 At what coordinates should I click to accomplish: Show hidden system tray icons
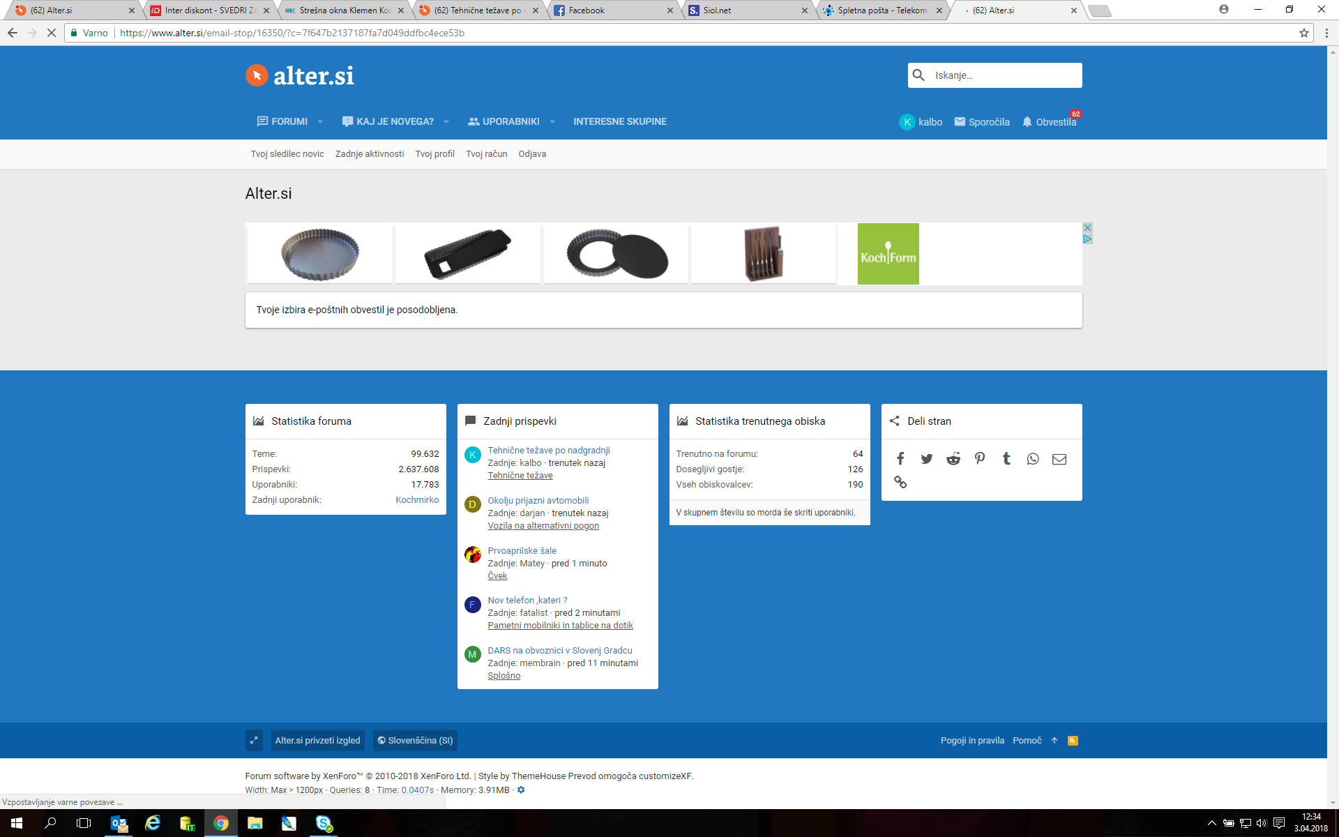[1211, 823]
